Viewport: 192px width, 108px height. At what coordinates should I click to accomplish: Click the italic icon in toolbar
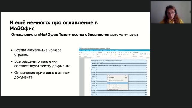tap(100, 55)
